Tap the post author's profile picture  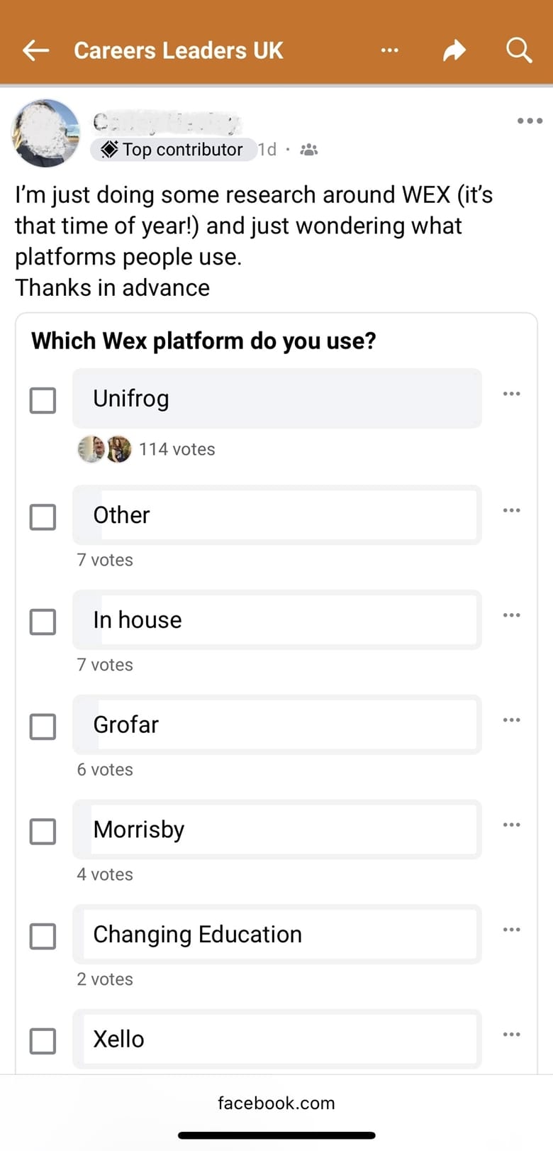pos(46,133)
